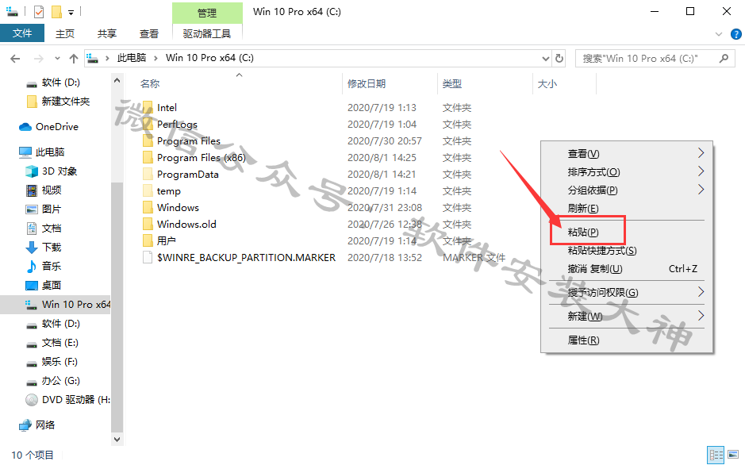The height and width of the screenshot is (465, 745).
Task: Select the Program Files (x86) folder icon
Action: pyautogui.click(x=148, y=157)
